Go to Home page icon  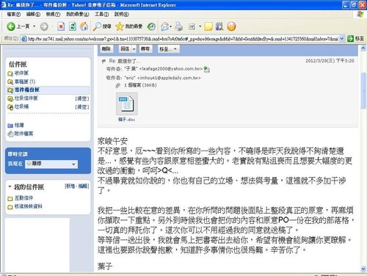click(84, 26)
